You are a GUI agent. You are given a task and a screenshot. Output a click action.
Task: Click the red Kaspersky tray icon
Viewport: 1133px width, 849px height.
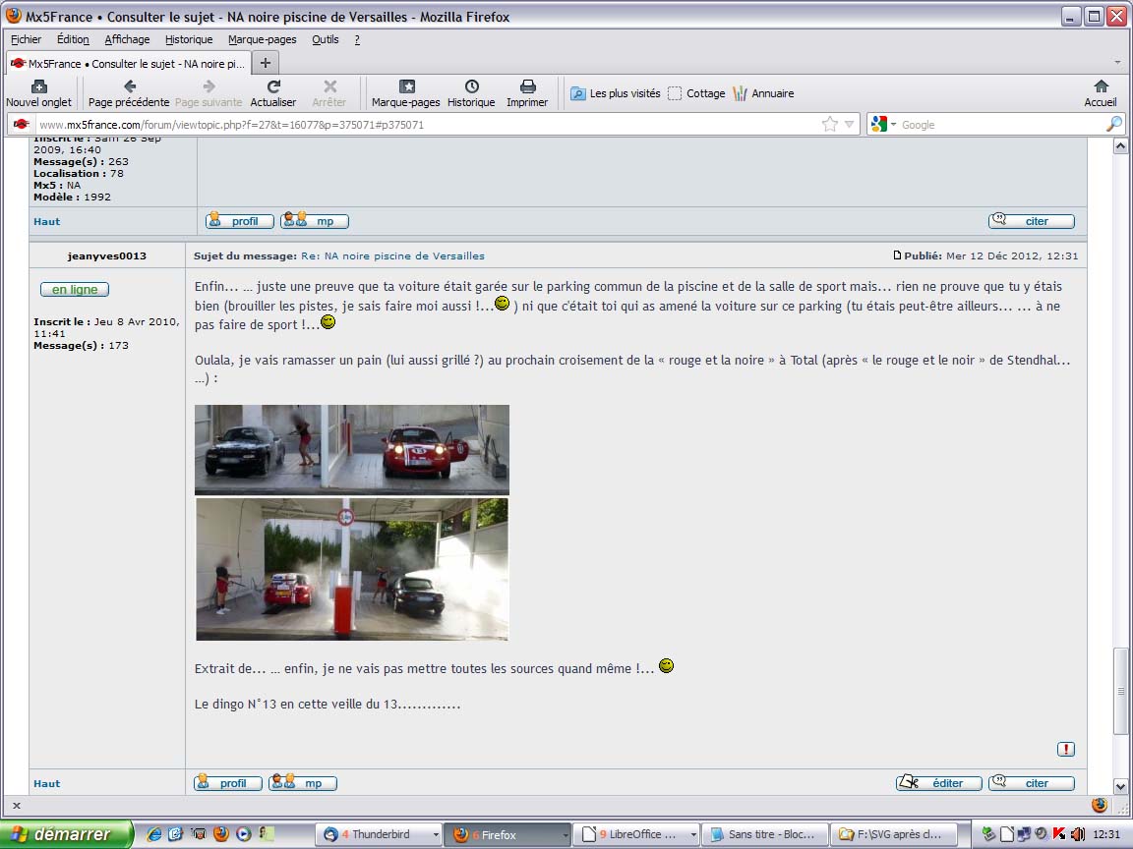[x=1059, y=834]
